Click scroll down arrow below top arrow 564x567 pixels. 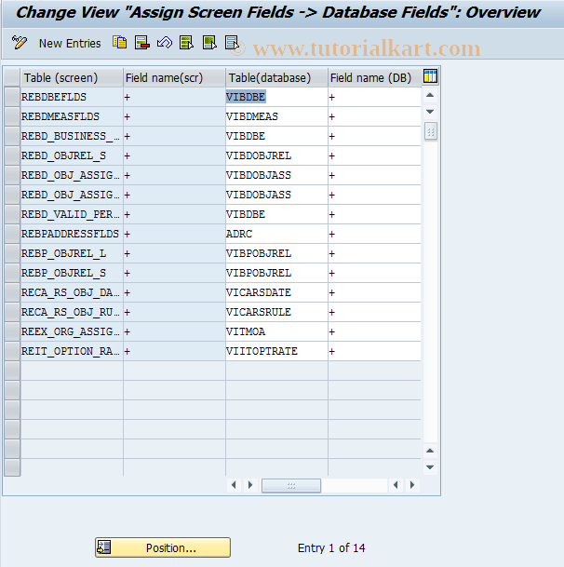pyautogui.click(x=430, y=112)
